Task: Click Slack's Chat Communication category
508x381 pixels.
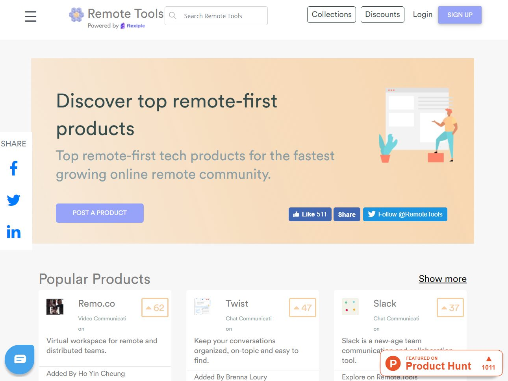Action: pyautogui.click(x=397, y=323)
